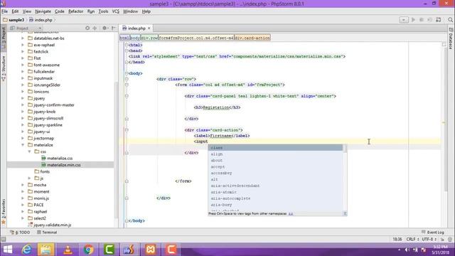Click sample3 in the navigation bar
The height and width of the screenshot is (256, 455).
click(x=14, y=20)
